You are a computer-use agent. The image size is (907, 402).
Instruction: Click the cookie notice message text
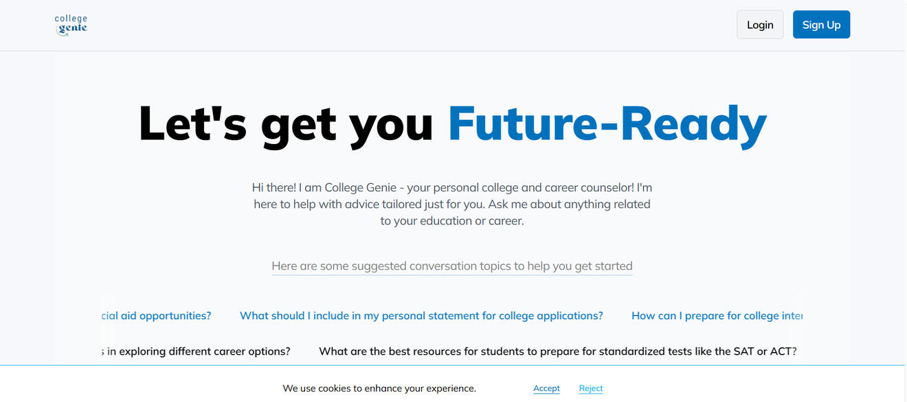[379, 388]
